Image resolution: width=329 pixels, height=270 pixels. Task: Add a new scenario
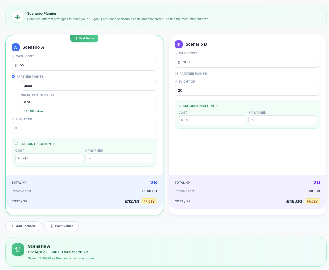pyautogui.click(x=23, y=226)
